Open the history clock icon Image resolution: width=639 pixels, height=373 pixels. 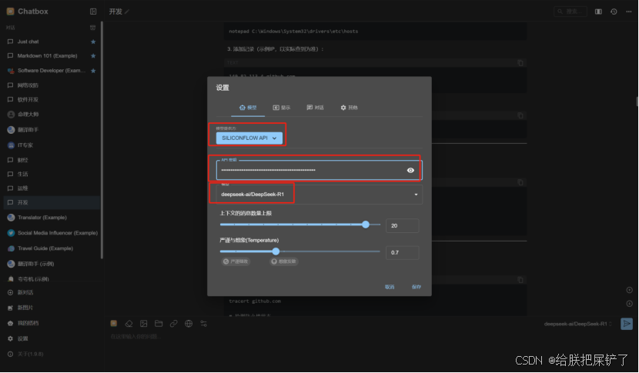[614, 12]
